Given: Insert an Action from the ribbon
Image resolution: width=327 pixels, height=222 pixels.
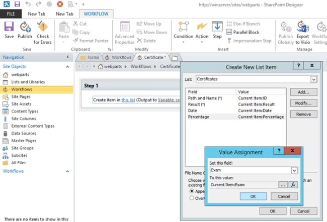Looking at the screenshot, I should point(202,32).
